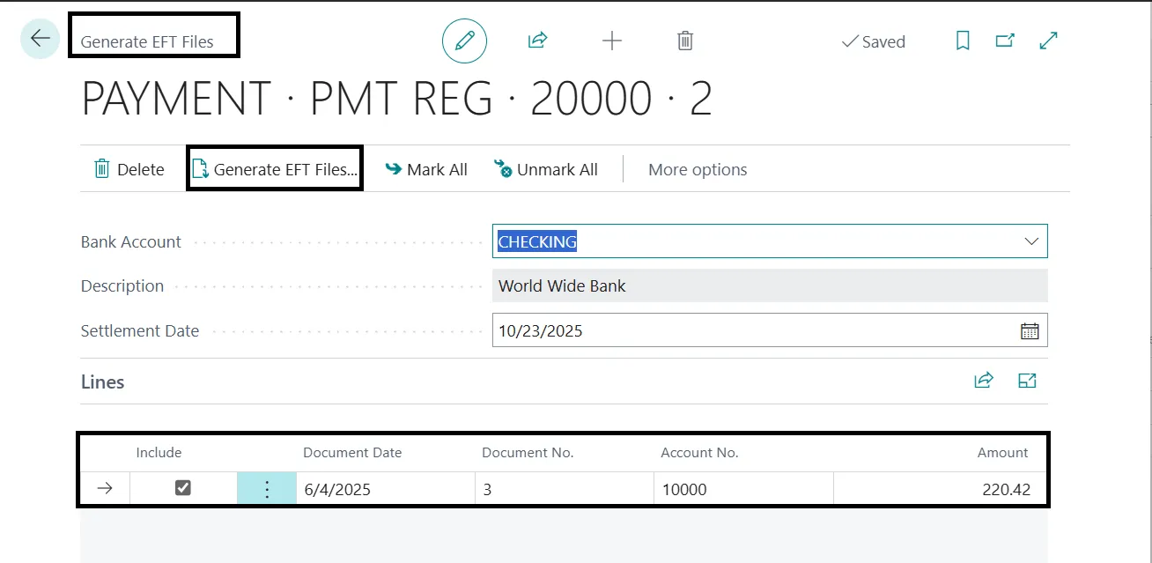Open page in new window icon
1152x563 pixels.
[x=1005, y=41]
